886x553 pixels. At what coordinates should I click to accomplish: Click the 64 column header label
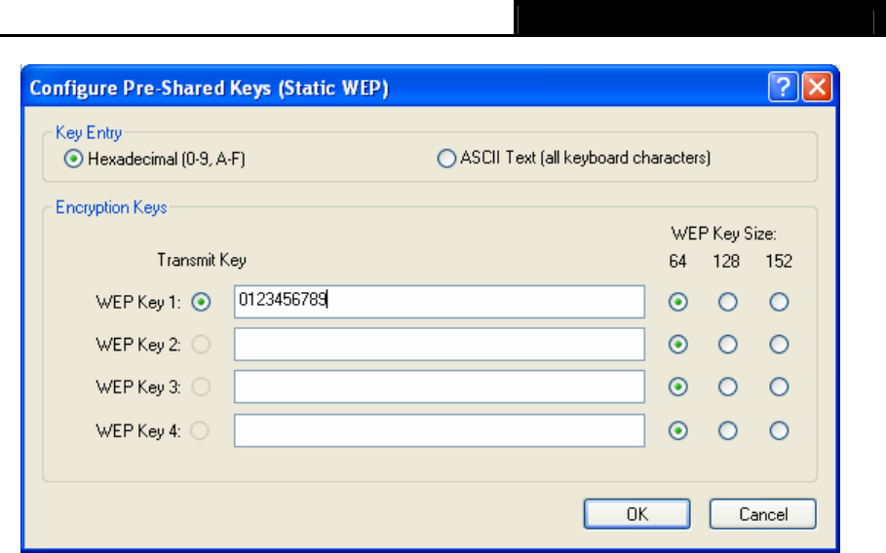click(677, 261)
